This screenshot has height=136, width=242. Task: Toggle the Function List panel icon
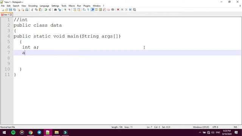(x=104, y=9)
